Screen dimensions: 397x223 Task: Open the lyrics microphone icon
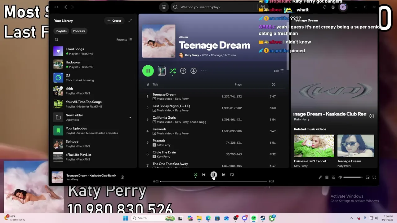pos(320,177)
